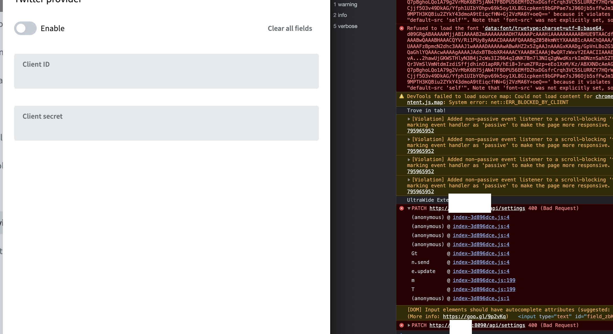
Task: Collapse the expanded PATCH api/settings 400 error entry
Action: [408, 208]
